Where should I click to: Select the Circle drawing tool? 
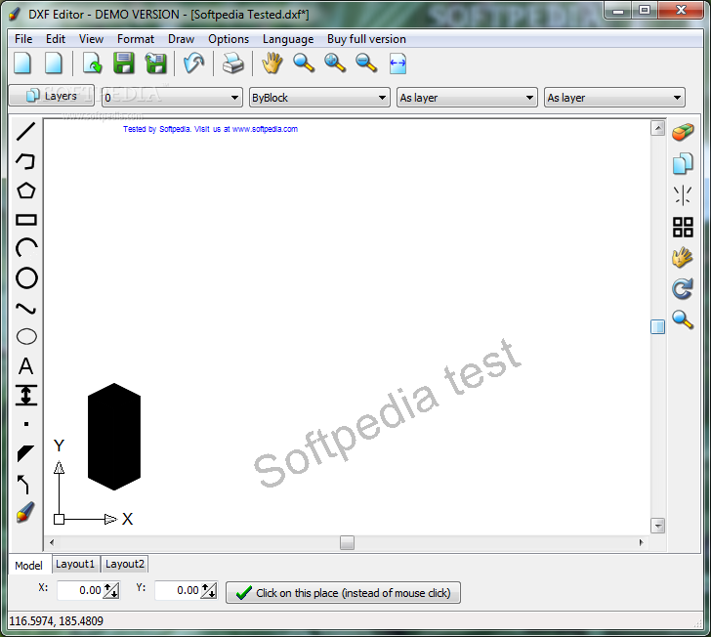pyautogui.click(x=26, y=278)
